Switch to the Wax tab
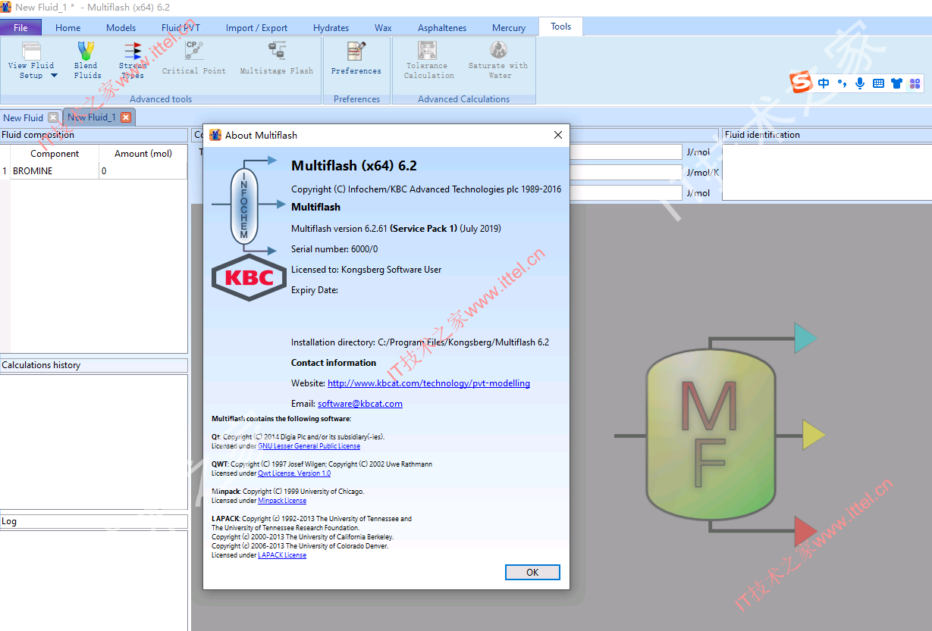Image resolution: width=932 pixels, height=631 pixels. (384, 28)
